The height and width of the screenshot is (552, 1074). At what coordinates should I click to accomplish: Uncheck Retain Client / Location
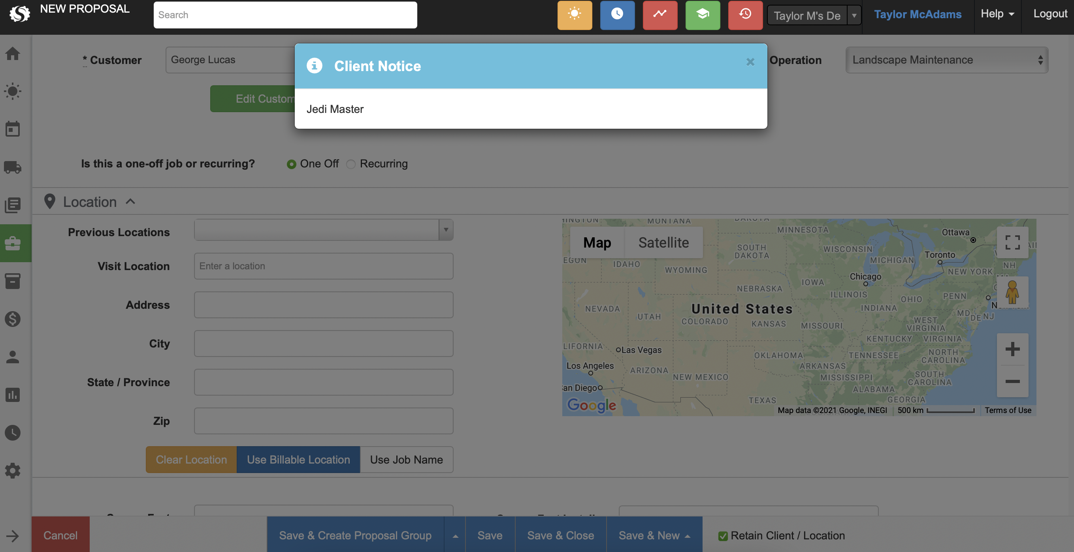723,536
